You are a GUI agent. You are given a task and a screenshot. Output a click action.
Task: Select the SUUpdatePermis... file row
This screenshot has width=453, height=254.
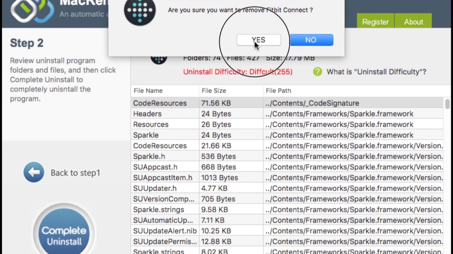[x=287, y=241]
